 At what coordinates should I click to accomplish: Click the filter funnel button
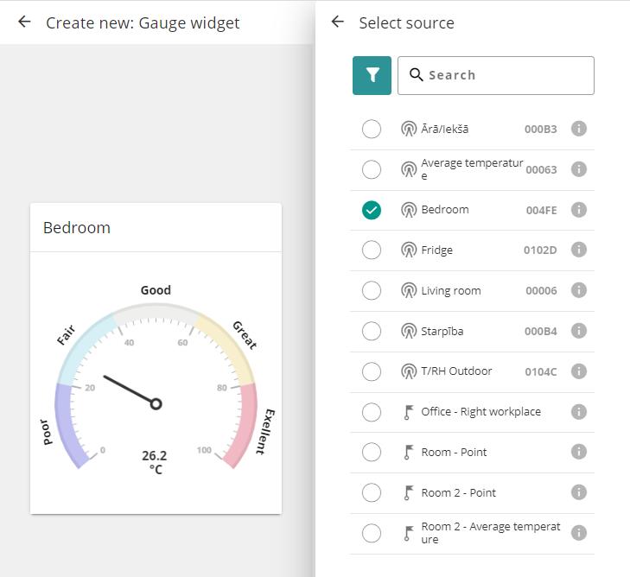click(x=372, y=75)
